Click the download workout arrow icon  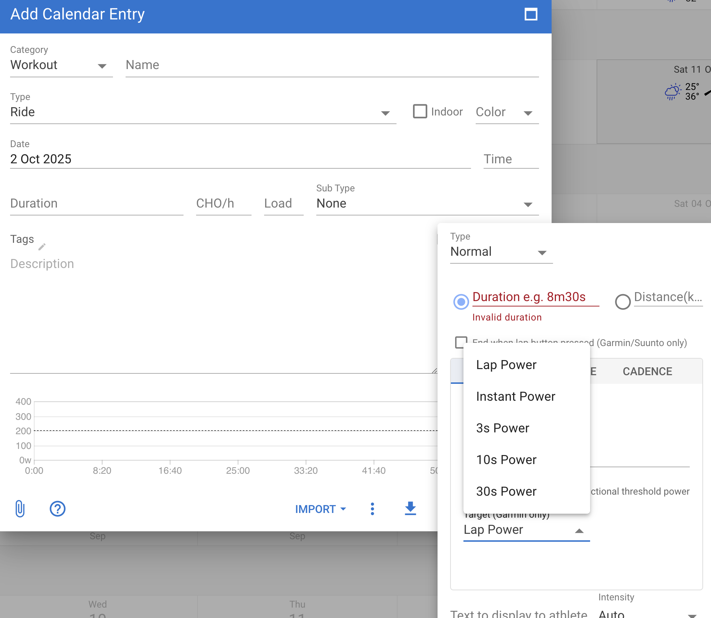click(x=410, y=509)
